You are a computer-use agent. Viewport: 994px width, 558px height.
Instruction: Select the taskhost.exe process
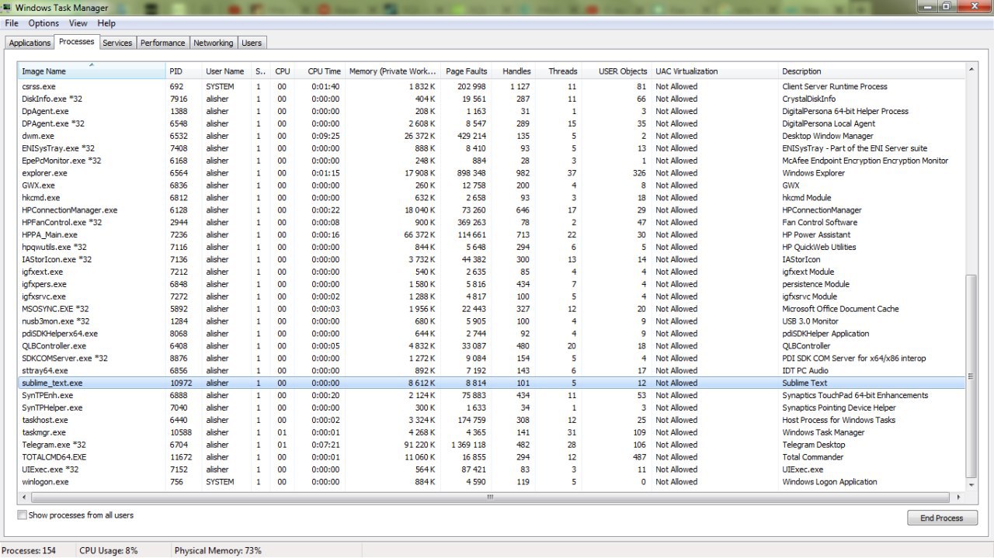(x=492, y=420)
